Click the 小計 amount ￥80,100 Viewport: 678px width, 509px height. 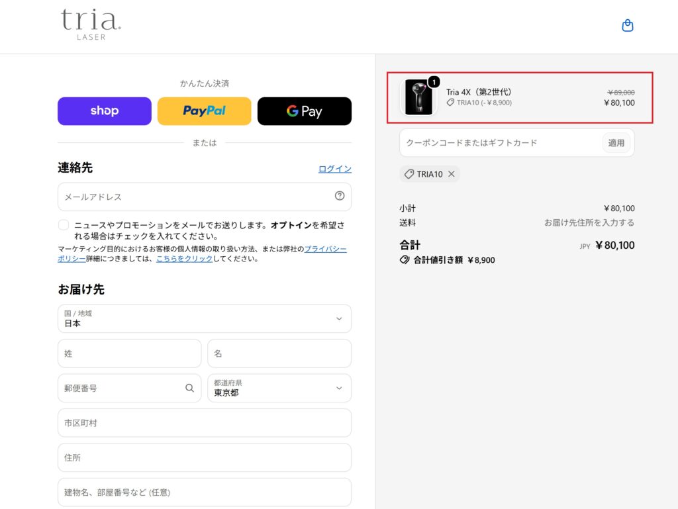pyautogui.click(x=619, y=208)
